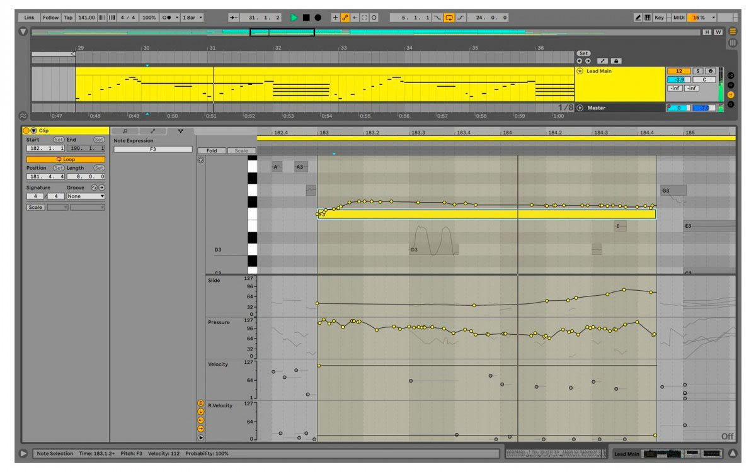Click the lock envelopes padlock icon
The image size is (756, 472).
click(x=616, y=61)
